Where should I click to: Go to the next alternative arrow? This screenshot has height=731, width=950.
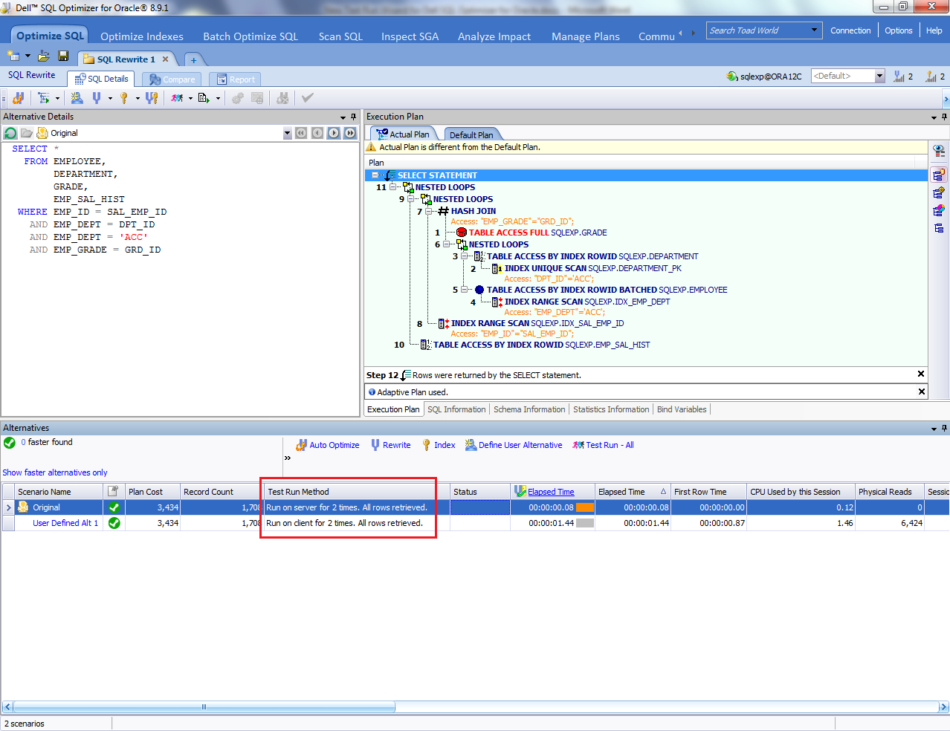point(334,133)
